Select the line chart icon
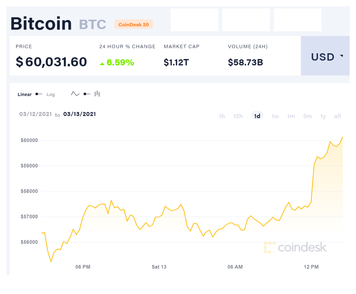Viewport: 356px width, 294px height. coord(75,94)
